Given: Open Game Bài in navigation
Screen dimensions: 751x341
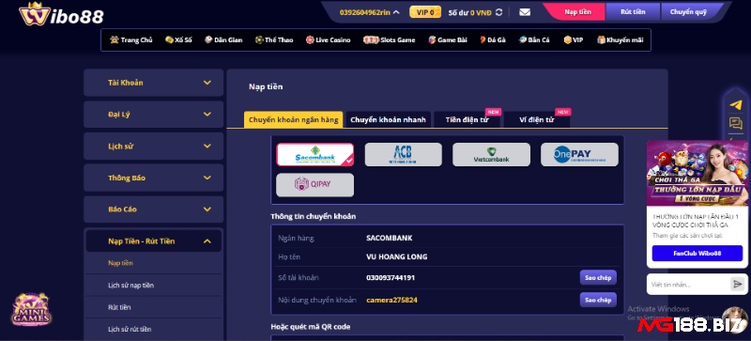Looking at the screenshot, I should click(448, 39).
